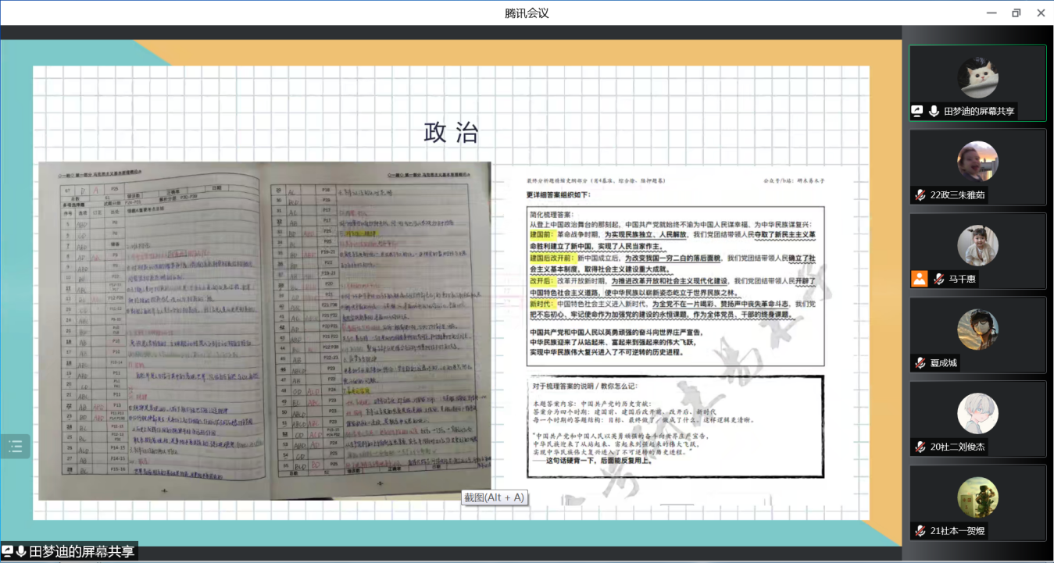The height and width of the screenshot is (563, 1054).
Task: Click the 截图(Alt + A) tooltip
Action: (x=495, y=497)
